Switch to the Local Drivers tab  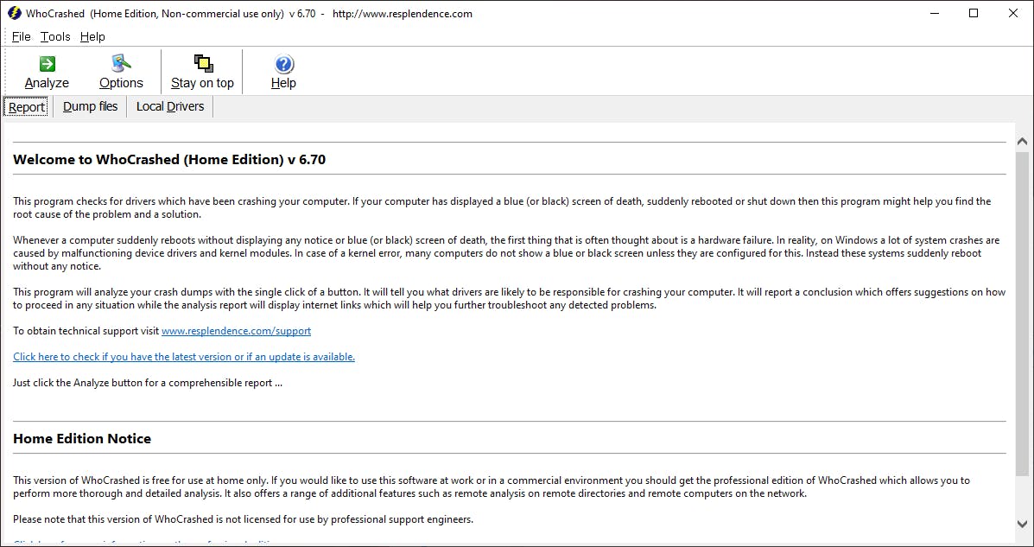point(170,106)
